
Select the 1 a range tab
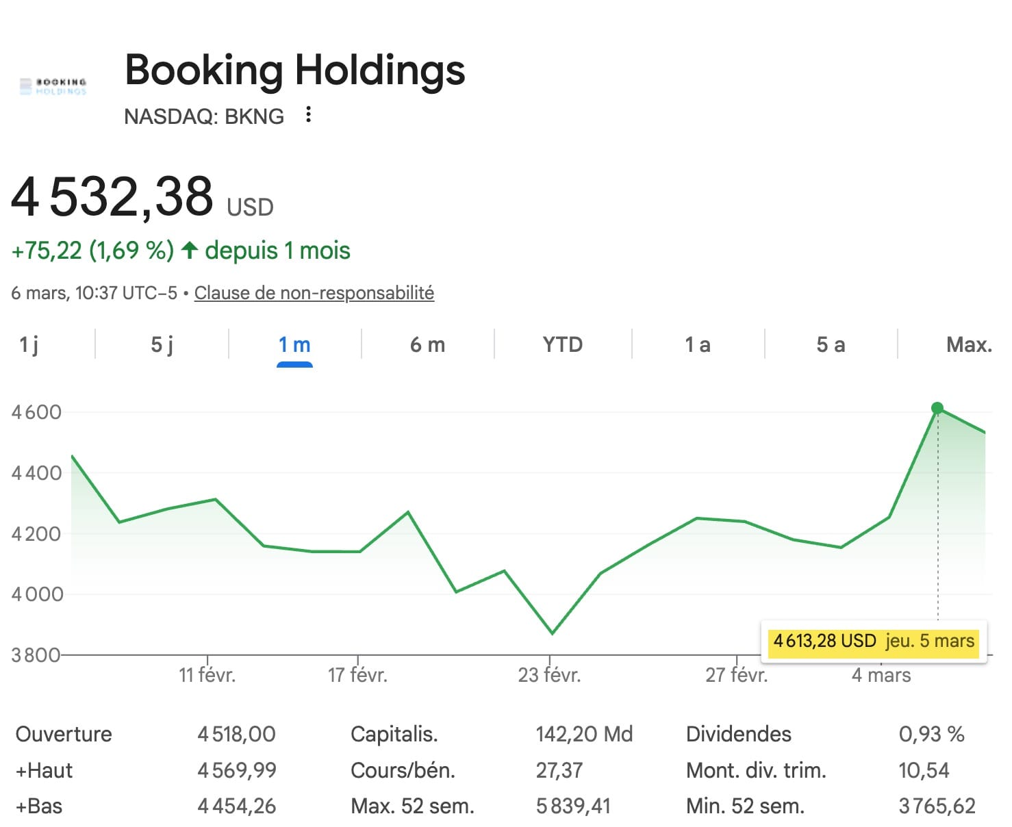click(x=697, y=344)
